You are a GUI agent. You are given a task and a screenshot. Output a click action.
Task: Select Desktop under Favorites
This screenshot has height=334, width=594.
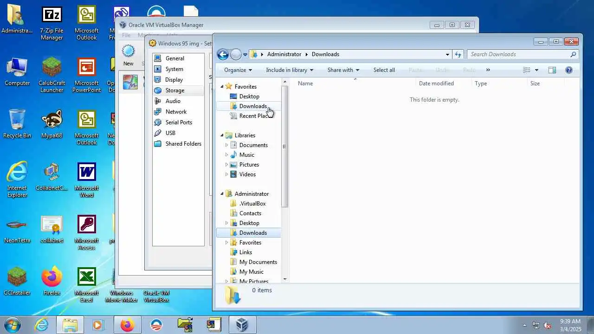(249, 96)
